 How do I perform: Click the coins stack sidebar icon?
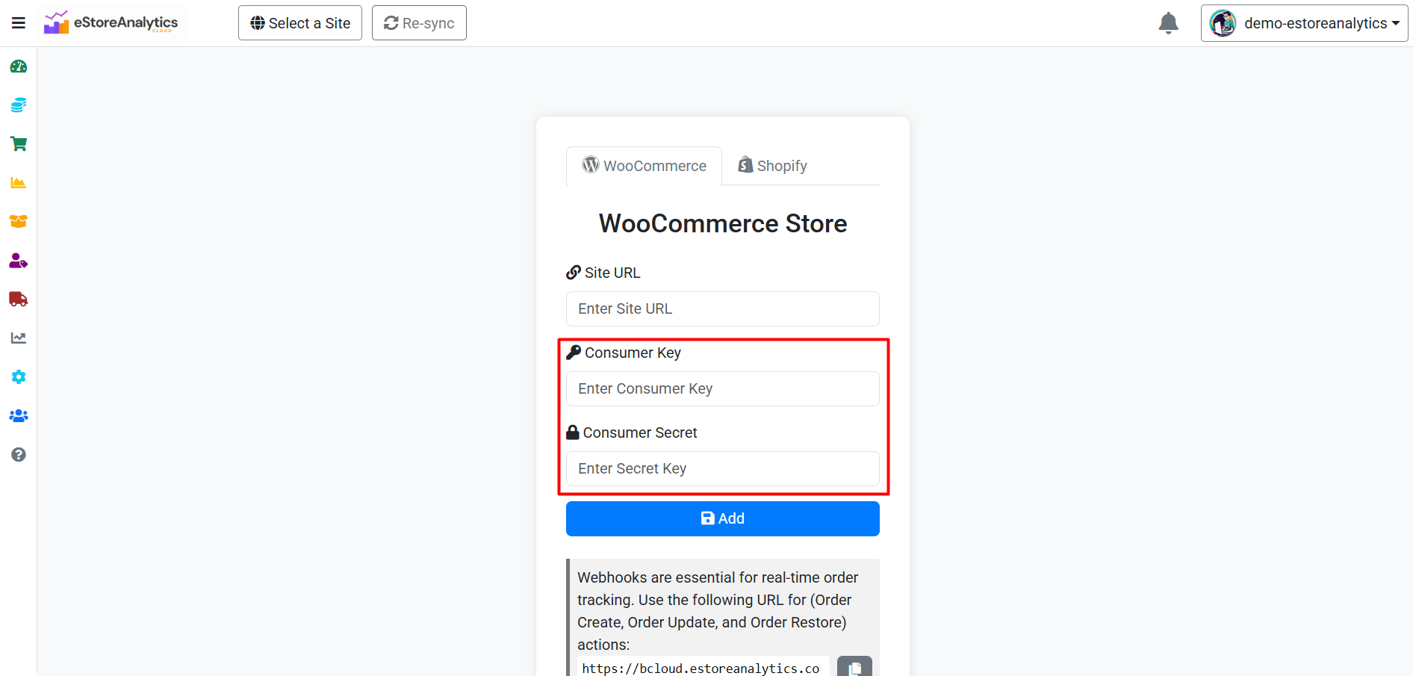click(x=19, y=105)
